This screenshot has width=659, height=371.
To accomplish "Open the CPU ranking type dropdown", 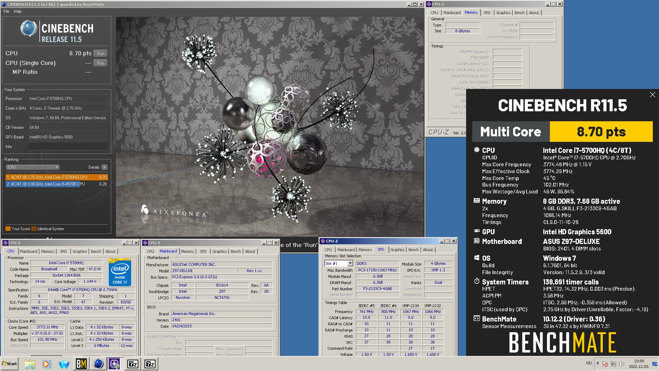I will pos(33,167).
